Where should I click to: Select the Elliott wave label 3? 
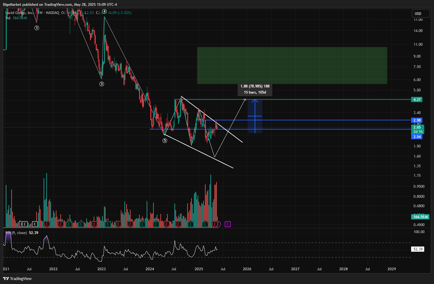coord(102,84)
